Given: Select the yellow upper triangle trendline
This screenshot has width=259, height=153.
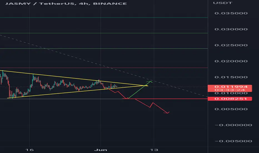Looking at the screenshot, I should [x=74, y=78].
